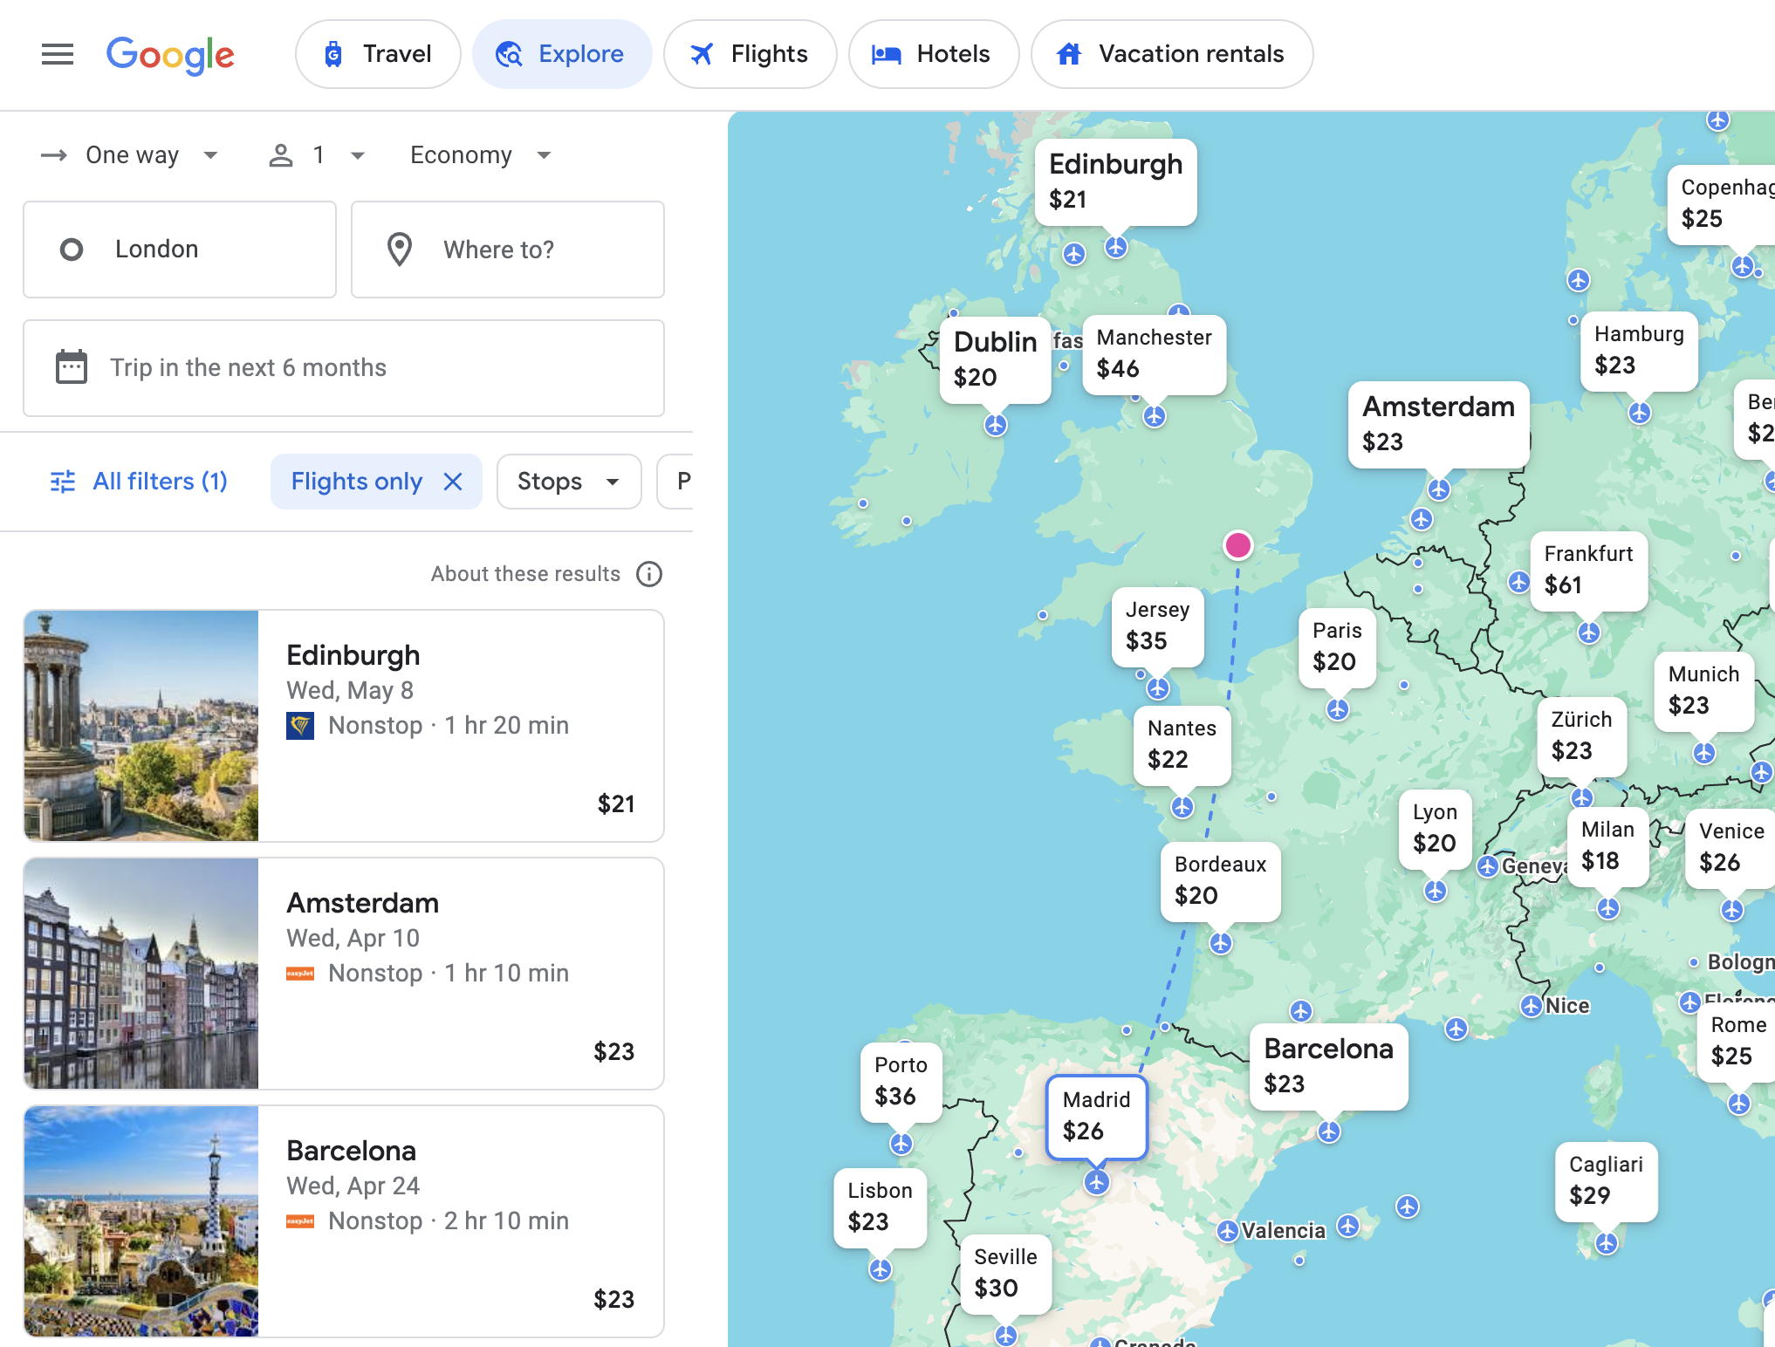This screenshot has width=1775, height=1347.
Task: Click the airport pin below Bordeaux label
Action: [x=1220, y=943]
